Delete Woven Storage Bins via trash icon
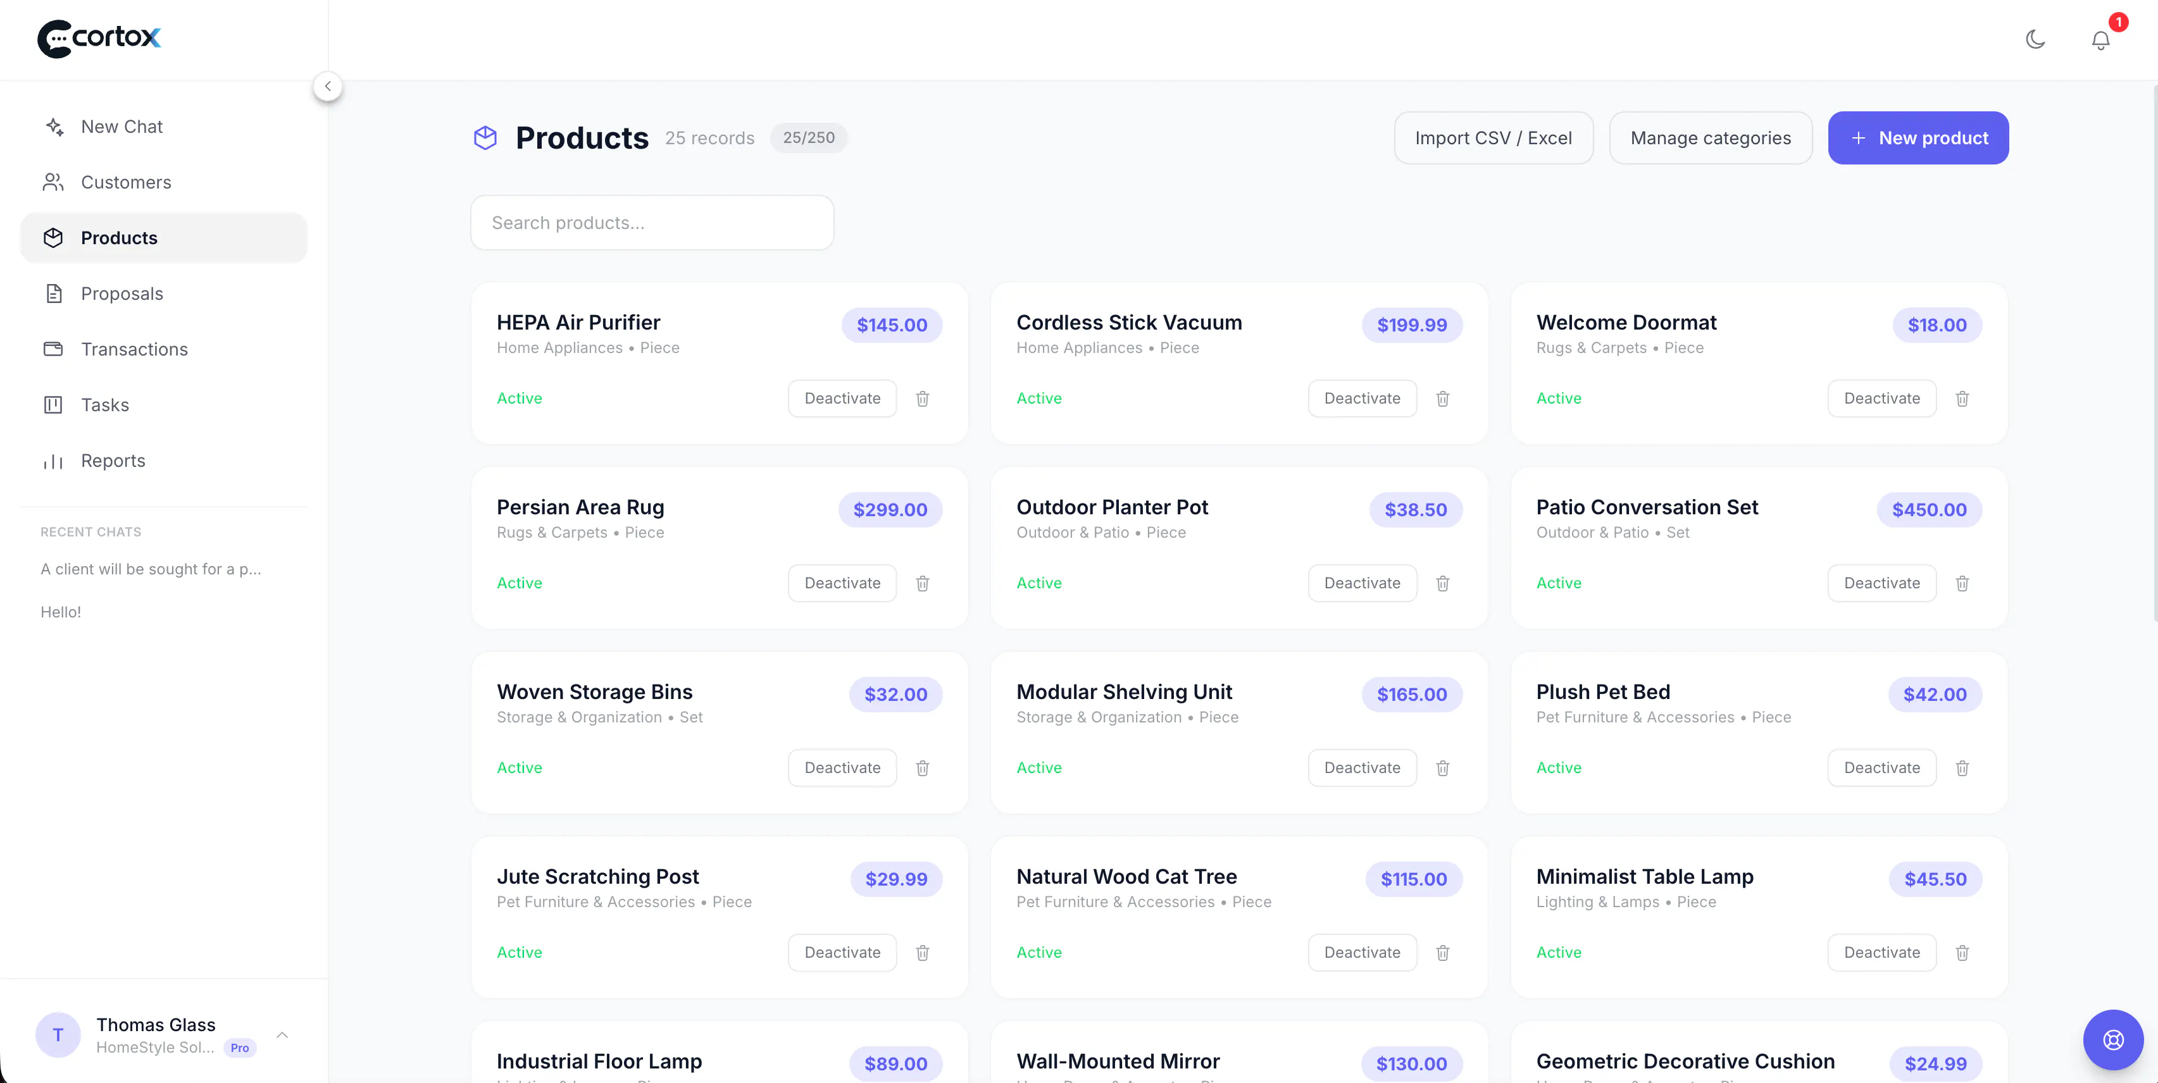2158x1083 pixels. (x=922, y=768)
